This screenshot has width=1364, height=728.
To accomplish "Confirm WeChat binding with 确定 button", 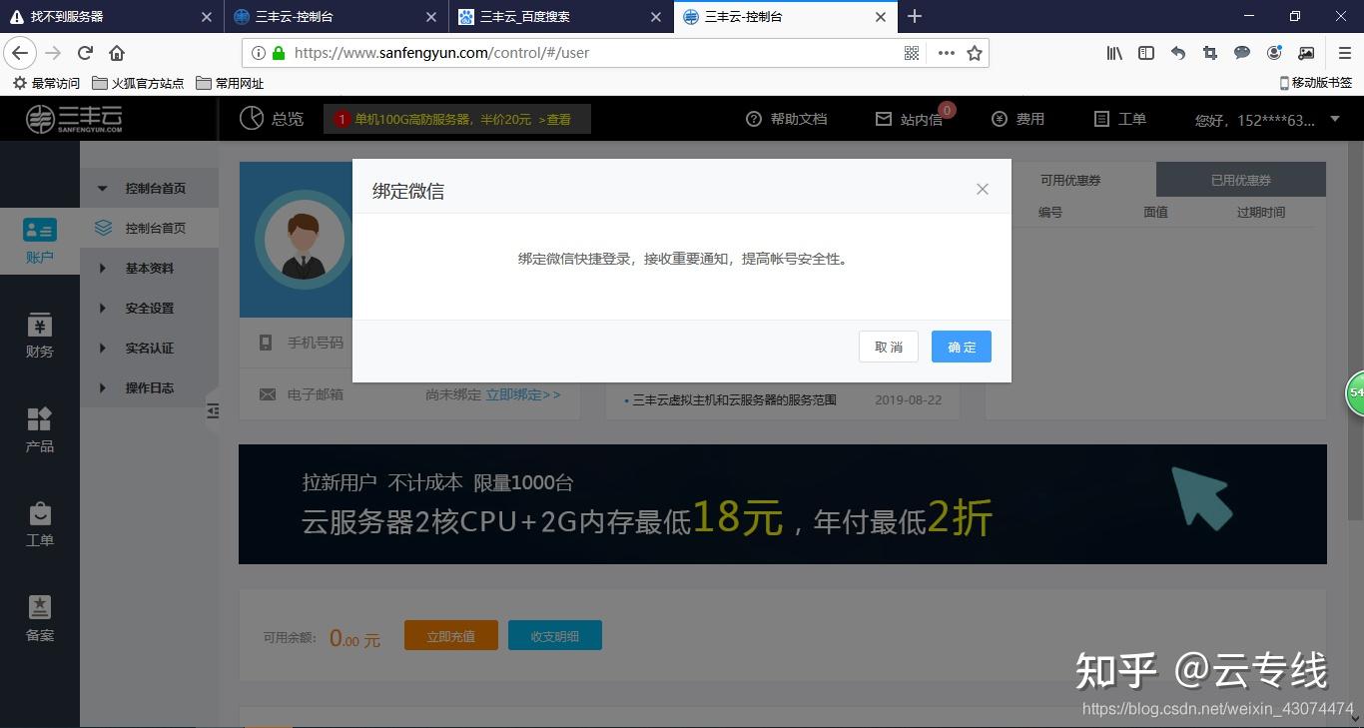I will coord(961,347).
